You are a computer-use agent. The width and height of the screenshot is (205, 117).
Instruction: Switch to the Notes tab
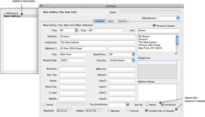click(111, 21)
